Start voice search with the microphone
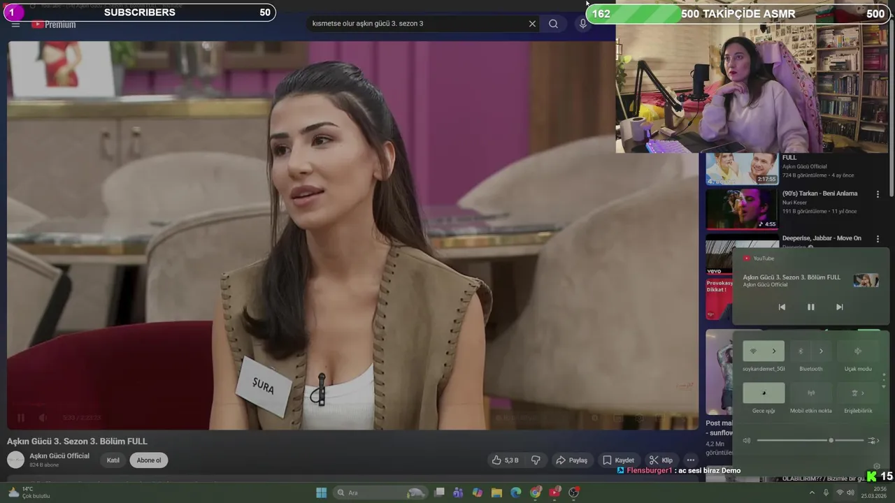The image size is (895, 503). coord(583,24)
